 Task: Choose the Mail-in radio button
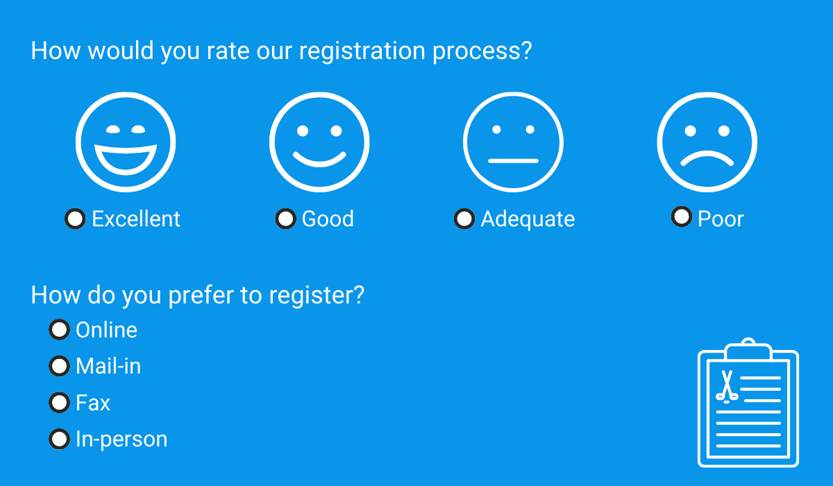click(x=59, y=366)
